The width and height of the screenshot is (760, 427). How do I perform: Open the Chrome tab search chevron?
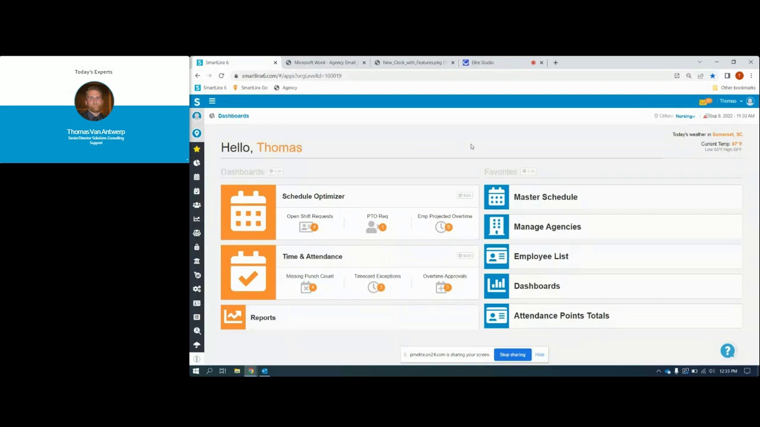pyautogui.click(x=699, y=62)
